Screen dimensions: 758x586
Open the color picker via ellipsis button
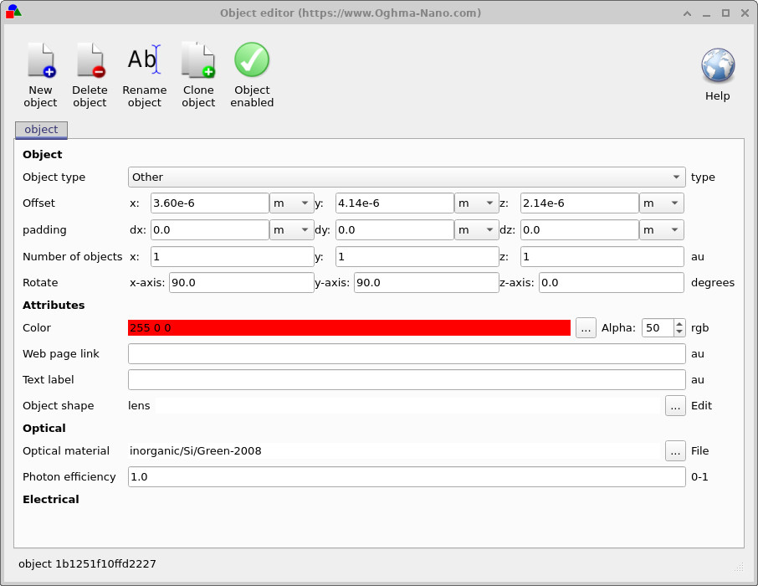point(585,327)
